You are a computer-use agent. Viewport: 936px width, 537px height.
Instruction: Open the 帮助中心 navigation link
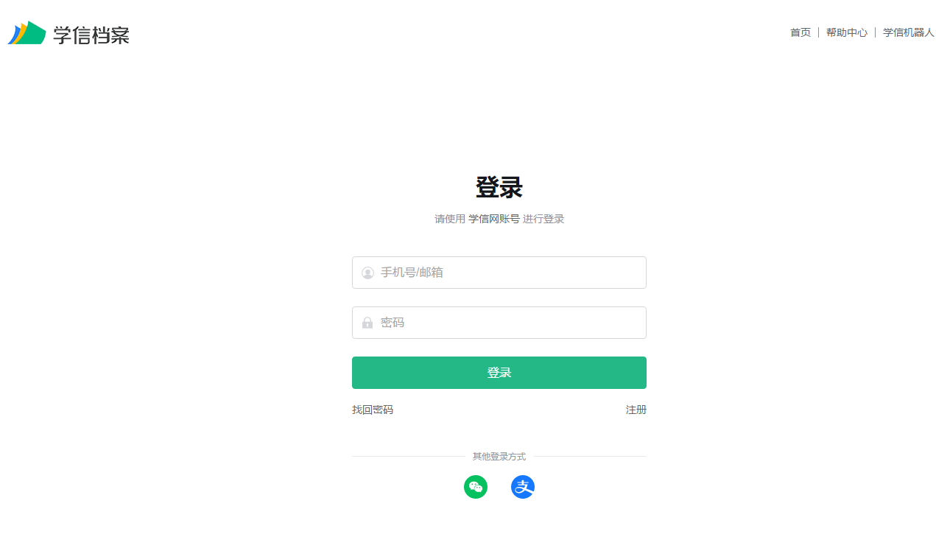pos(847,32)
